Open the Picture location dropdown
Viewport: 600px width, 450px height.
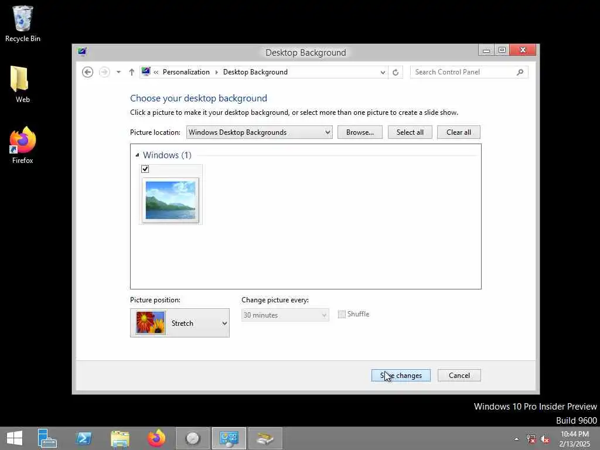coord(259,132)
